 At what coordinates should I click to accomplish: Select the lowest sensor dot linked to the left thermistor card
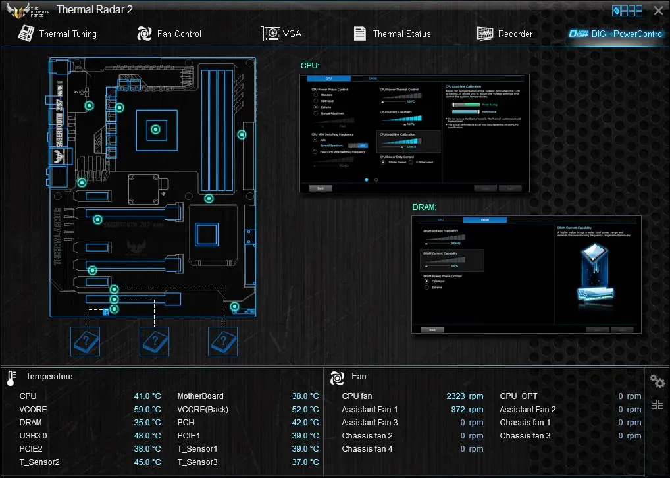[x=114, y=309]
